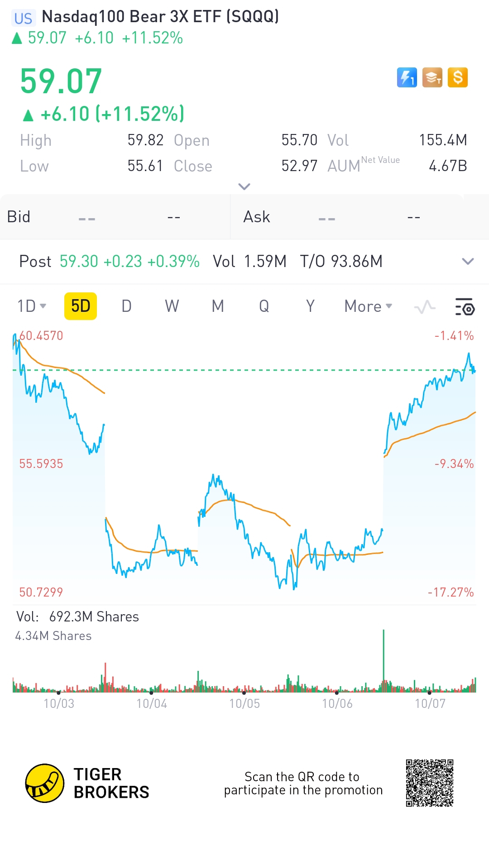Tap the blue lightning bolt icon
489x855 pixels.
click(407, 77)
